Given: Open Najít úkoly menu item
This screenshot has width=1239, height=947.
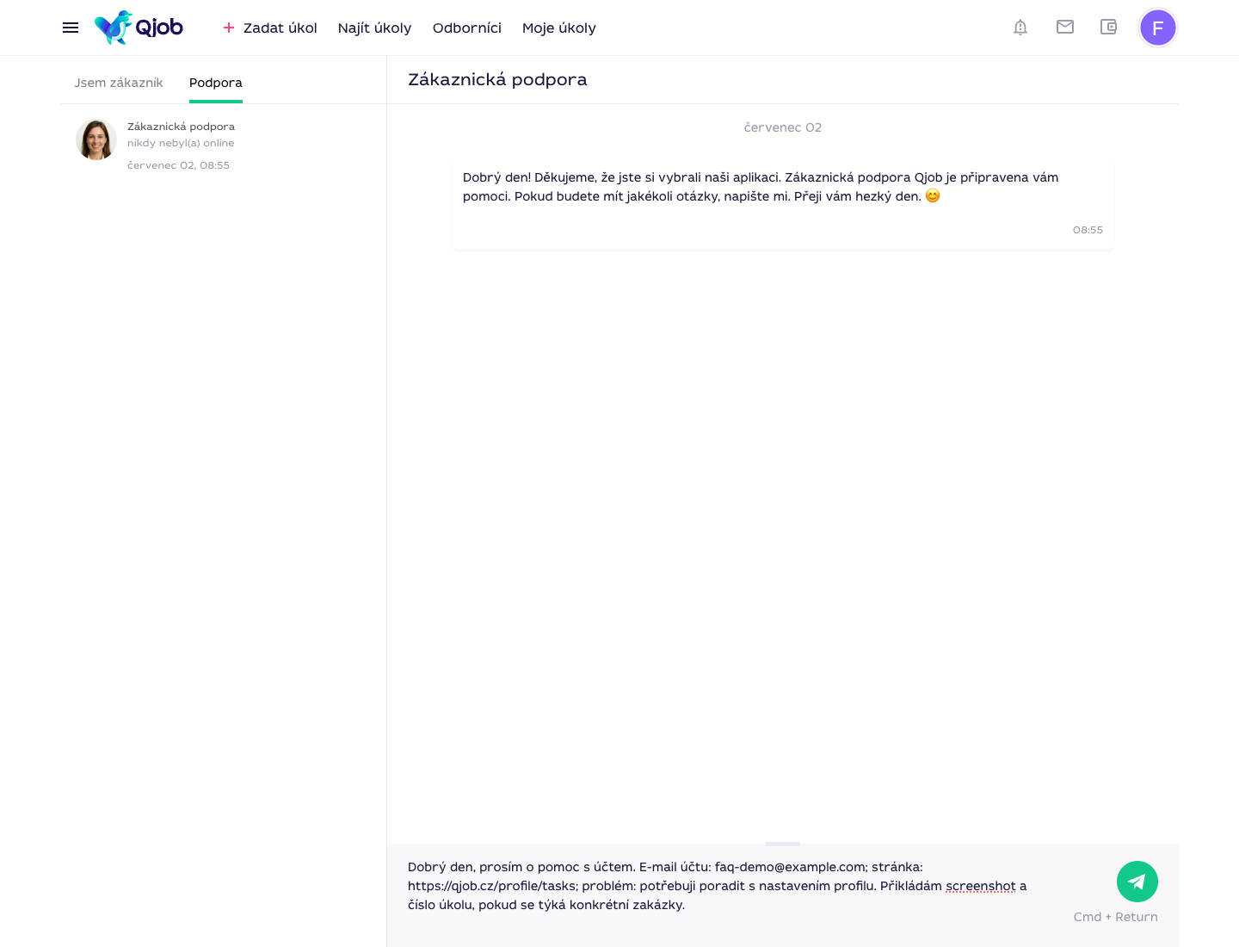Looking at the screenshot, I should [374, 28].
